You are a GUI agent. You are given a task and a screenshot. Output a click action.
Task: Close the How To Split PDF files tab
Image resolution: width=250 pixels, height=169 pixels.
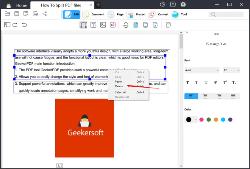tap(91, 5)
